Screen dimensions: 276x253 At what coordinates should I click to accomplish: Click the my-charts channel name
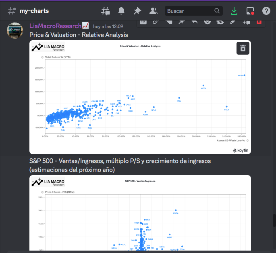click(x=34, y=11)
